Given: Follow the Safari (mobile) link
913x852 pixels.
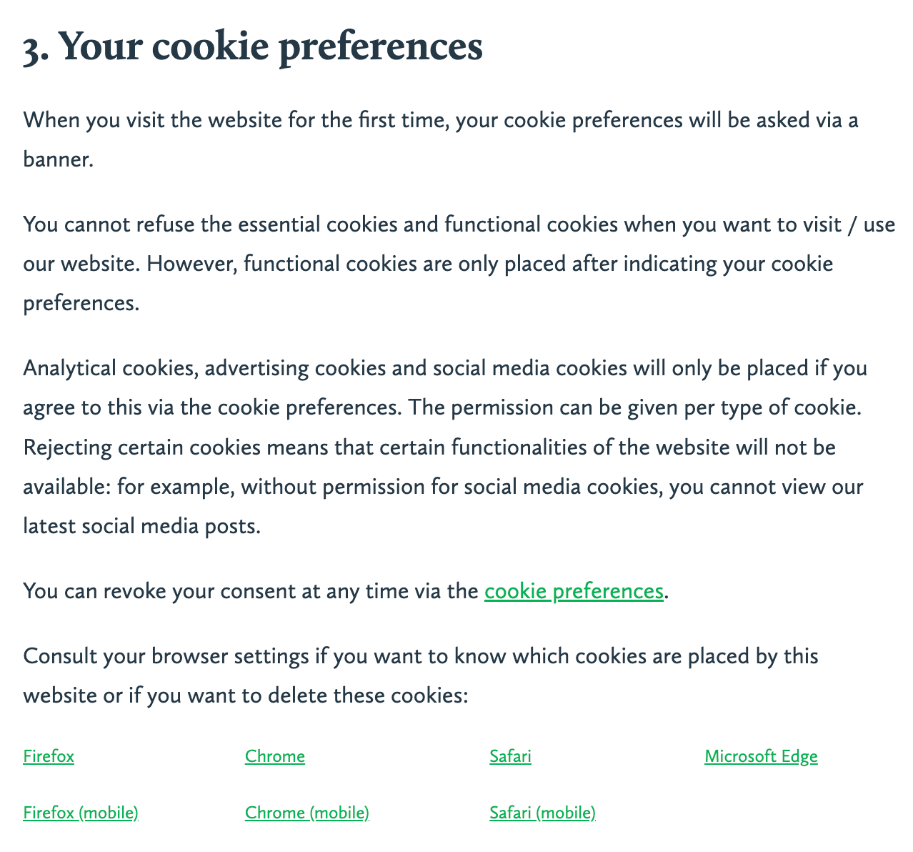Looking at the screenshot, I should pyautogui.click(x=542, y=813).
